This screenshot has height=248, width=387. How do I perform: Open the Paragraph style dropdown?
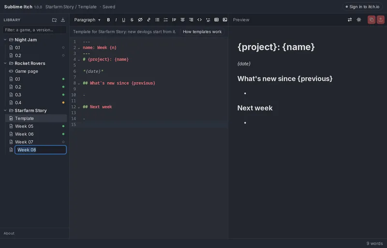click(87, 20)
